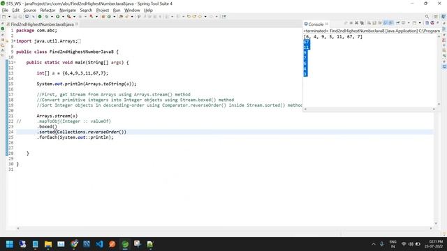Expand the folded imports at line 3
447x251 pixels.
point(14,41)
